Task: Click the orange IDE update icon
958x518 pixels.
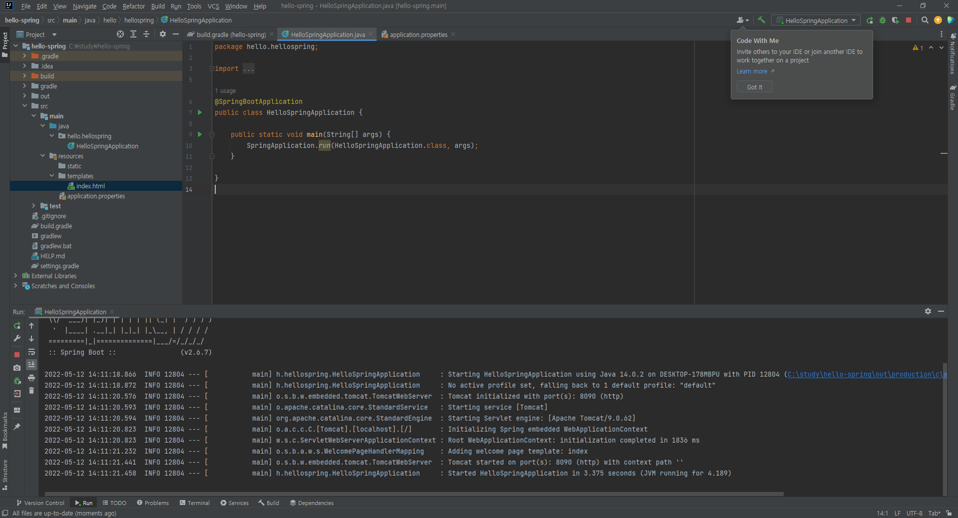Action: 938,20
